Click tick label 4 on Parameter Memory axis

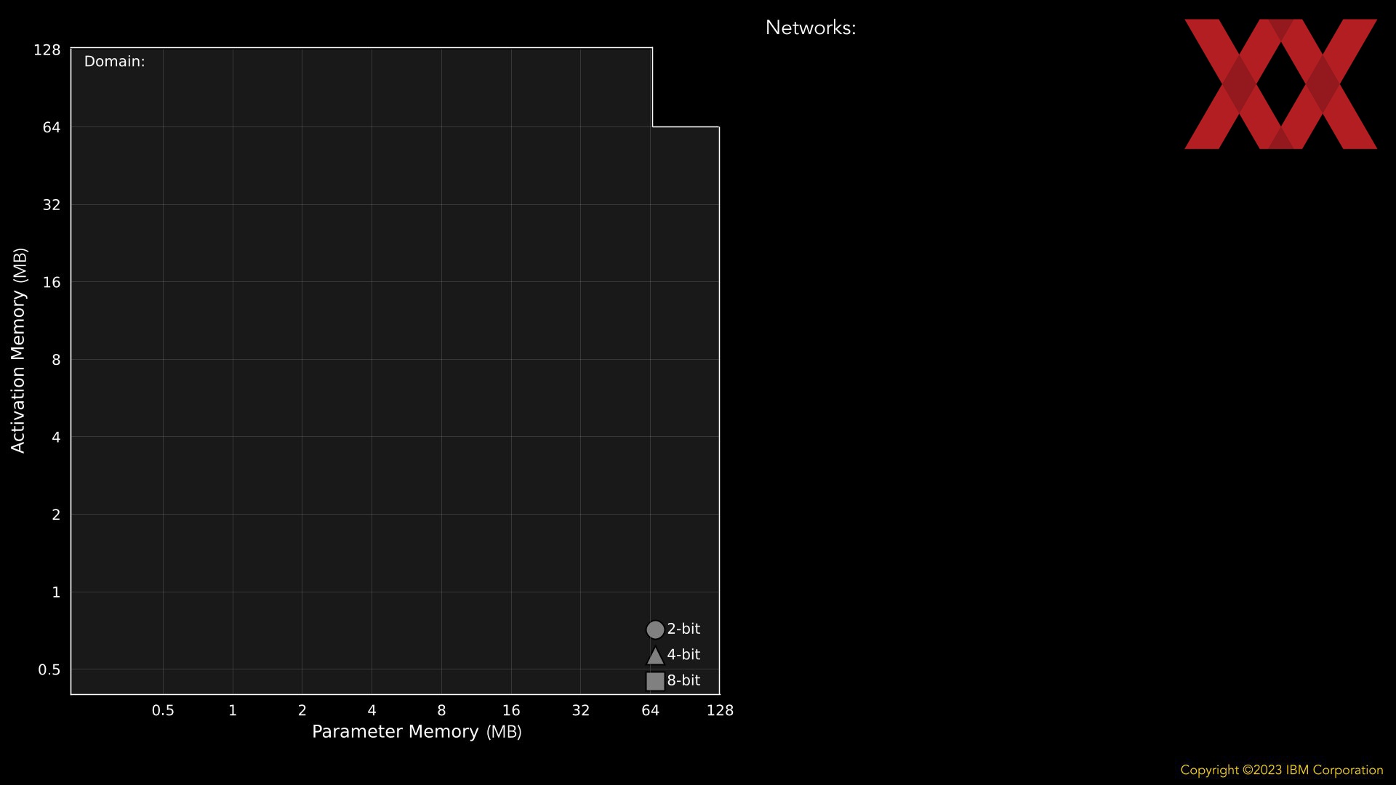(x=372, y=711)
